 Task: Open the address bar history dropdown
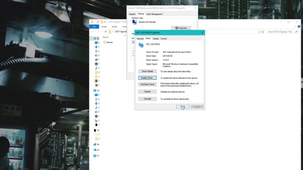point(259,32)
